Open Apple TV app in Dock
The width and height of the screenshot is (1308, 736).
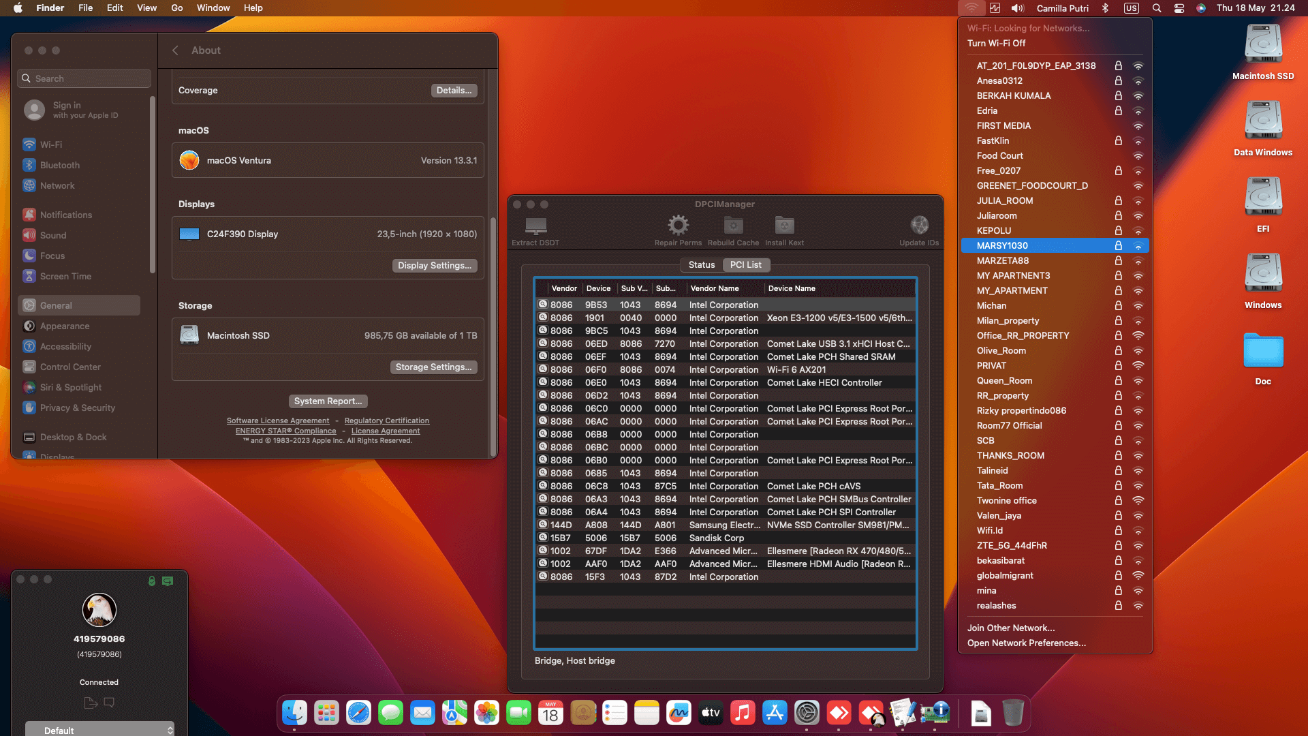pyautogui.click(x=711, y=714)
